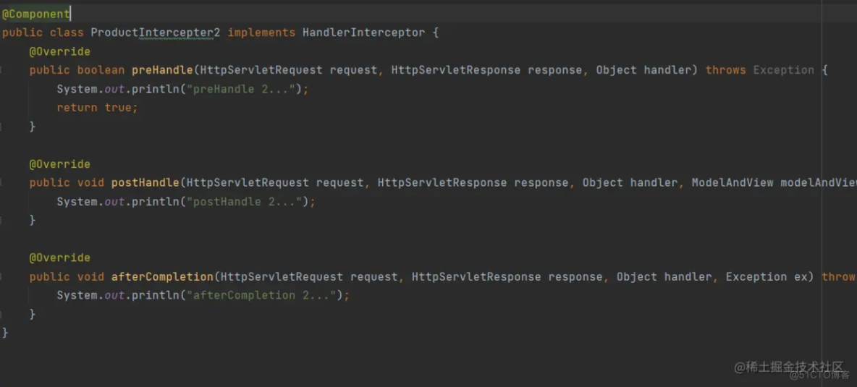Viewport: 857px width, 387px height.
Task: Click the @Component annotation
Action: tap(35, 14)
